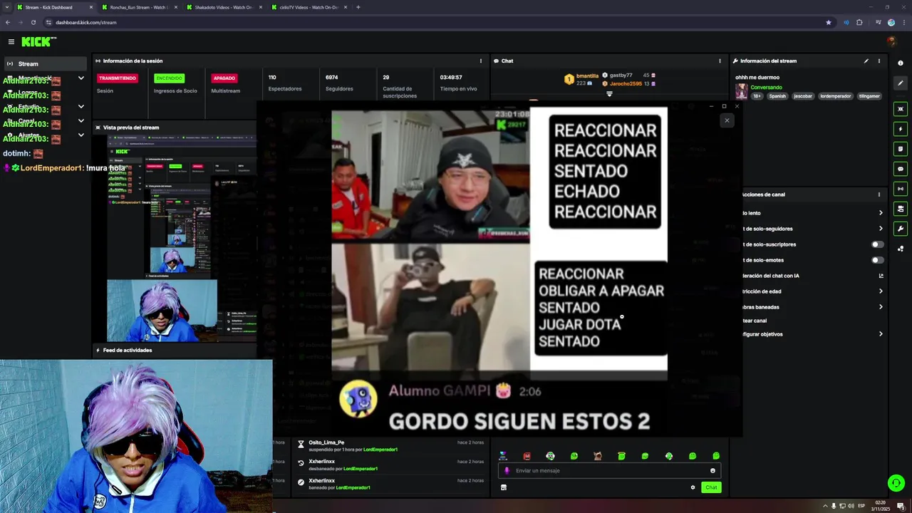
Task: Open the Restricción de edad chevron
Action: coord(881,291)
